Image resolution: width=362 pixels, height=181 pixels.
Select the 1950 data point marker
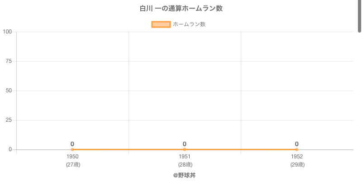coord(72,149)
